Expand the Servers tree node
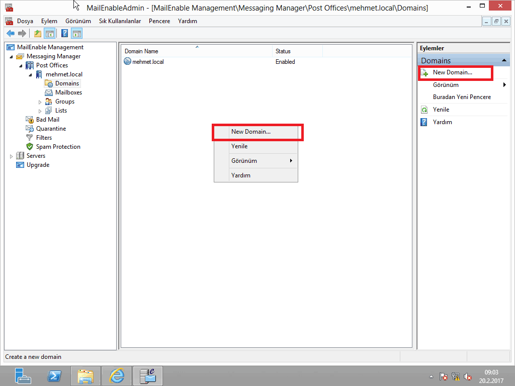This screenshot has width=515, height=386. pos(12,156)
